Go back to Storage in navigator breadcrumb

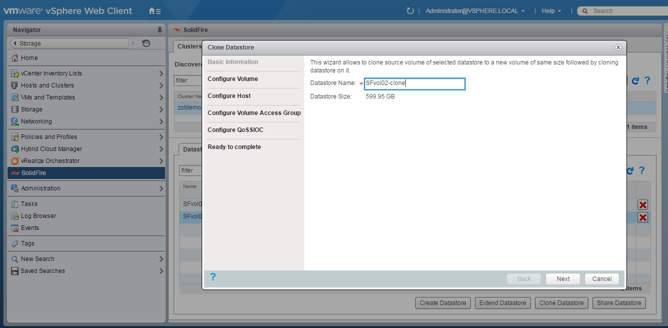tap(69, 43)
